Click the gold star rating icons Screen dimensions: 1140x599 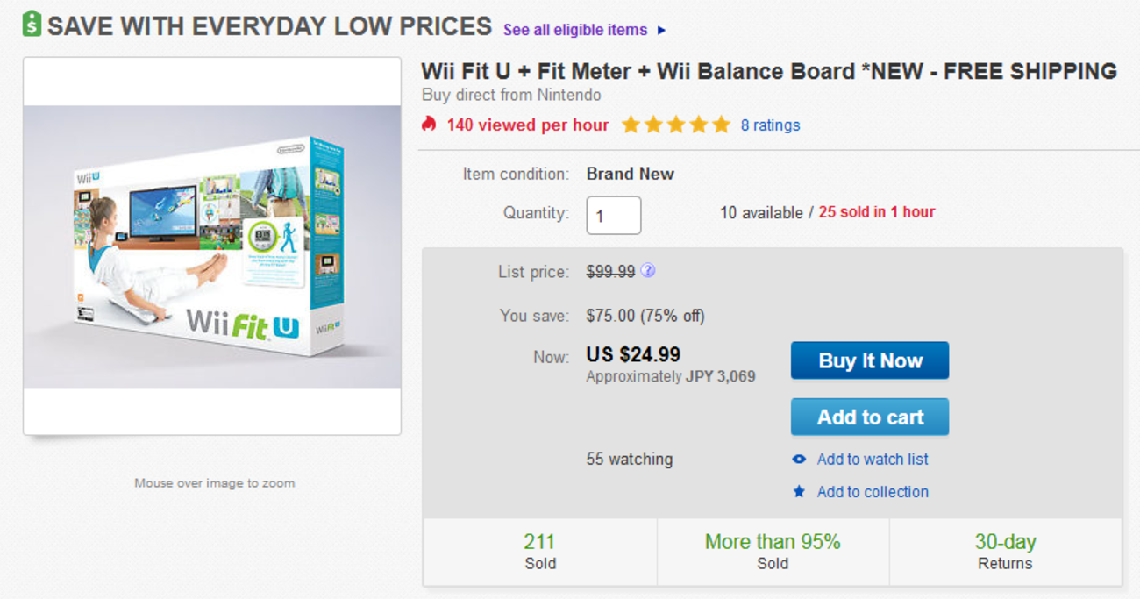[675, 125]
